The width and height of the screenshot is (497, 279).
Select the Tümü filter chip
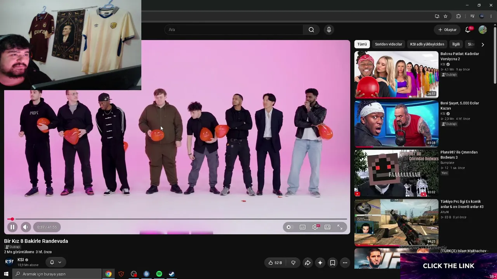[362, 44]
